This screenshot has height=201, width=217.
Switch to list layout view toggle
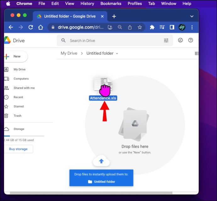pyautogui.click(x=197, y=53)
